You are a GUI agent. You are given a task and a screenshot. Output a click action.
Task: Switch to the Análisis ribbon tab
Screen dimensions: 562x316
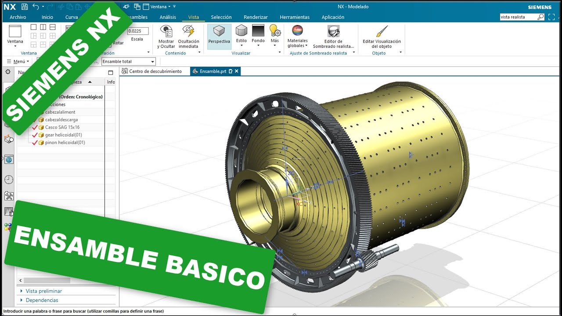point(168,17)
